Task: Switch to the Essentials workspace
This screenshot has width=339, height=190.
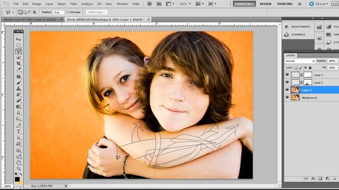Action: coord(244,4)
